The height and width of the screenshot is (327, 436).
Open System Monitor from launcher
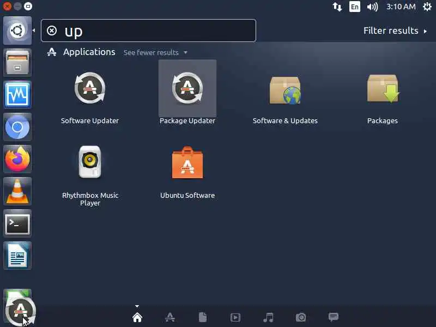17,95
